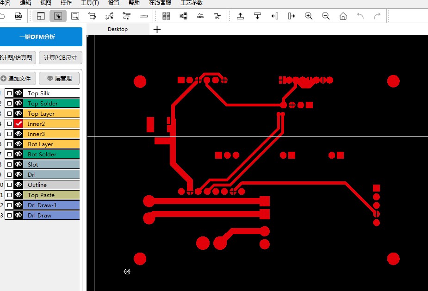Click the Bot Layer name row
Screen dimensions: 428x291
pyautogui.click(x=51, y=144)
